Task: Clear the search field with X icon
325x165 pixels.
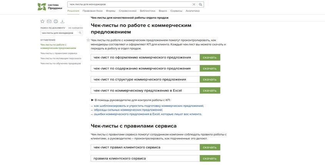Action: (194, 4)
